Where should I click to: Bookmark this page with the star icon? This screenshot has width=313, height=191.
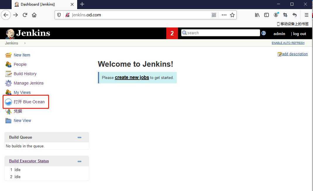[232, 15]
